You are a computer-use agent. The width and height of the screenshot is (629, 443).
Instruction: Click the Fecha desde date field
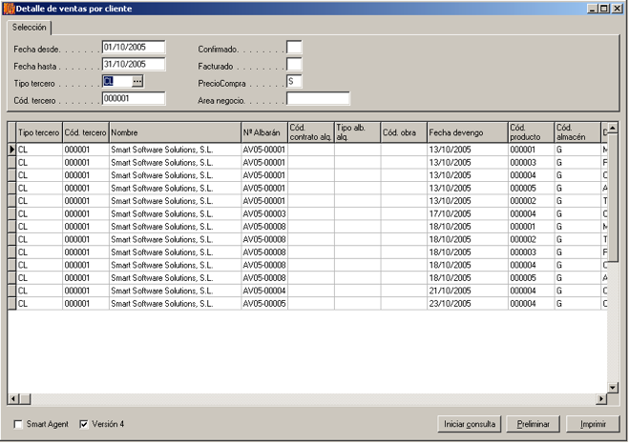[x=133, y=47]
